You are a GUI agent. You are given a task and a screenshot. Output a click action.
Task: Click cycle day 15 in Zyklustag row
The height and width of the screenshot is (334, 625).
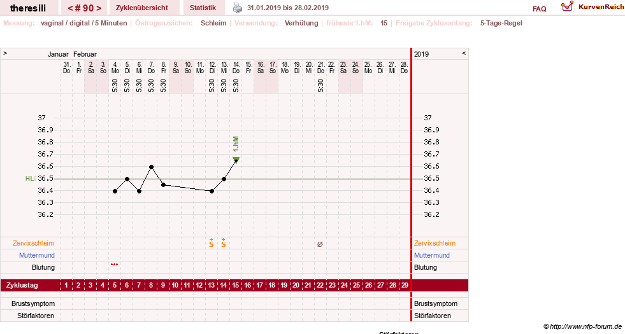click(x=236, y=286)
